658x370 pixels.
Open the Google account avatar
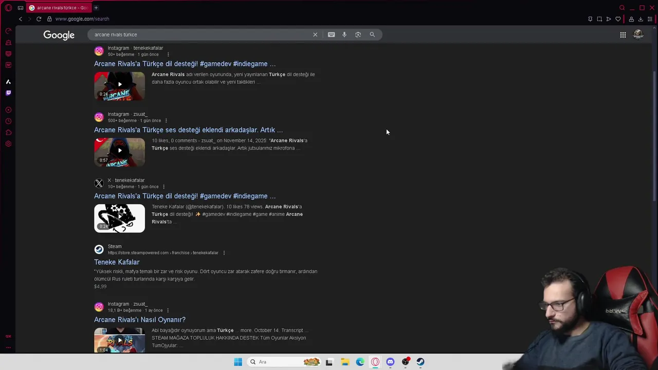pyautogui.click(x=638, y=34)
